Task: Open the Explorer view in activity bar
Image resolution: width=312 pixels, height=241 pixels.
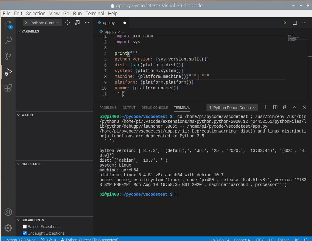Action: (8, 25)
